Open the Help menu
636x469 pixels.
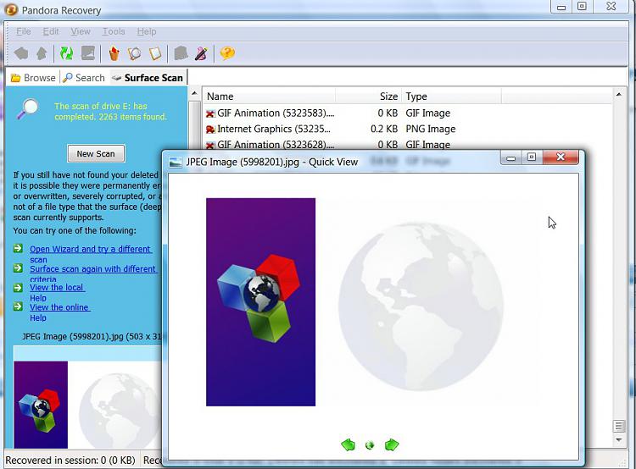click(147, 31)
